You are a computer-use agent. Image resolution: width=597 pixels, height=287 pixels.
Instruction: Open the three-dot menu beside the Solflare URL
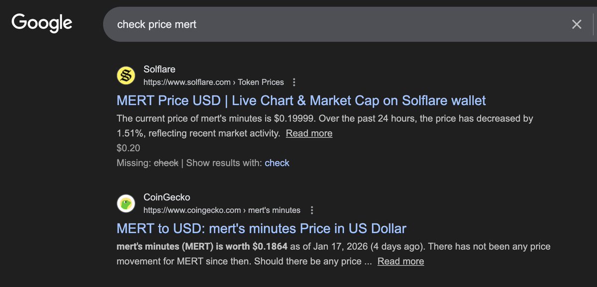[294, 82]
